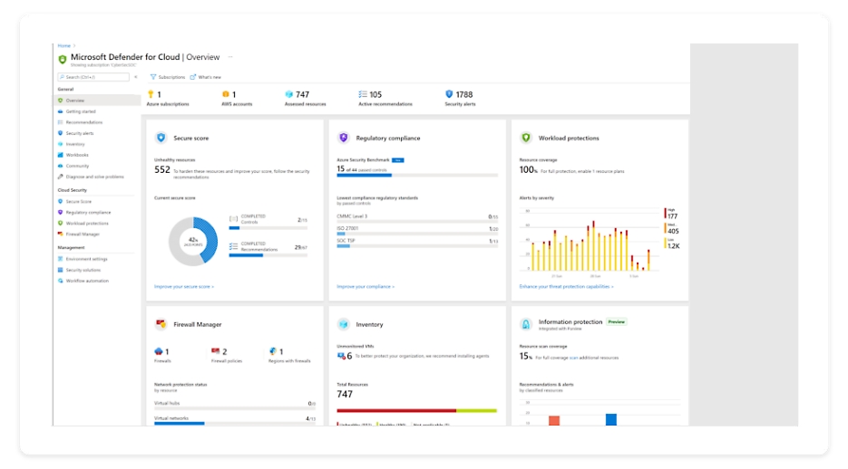Go to Environment settings in Management

[86, 259]
